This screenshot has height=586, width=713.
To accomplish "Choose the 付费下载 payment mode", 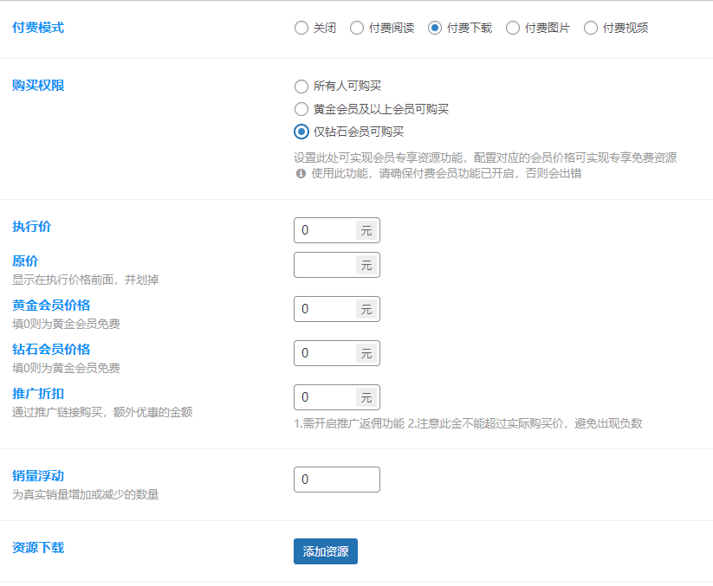I will (x=436, y=27).
